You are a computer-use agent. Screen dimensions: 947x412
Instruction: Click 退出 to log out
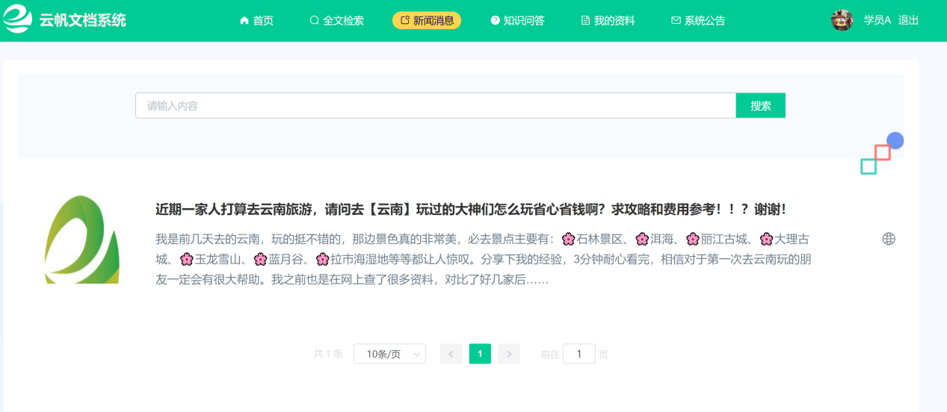tap(908, 21)
